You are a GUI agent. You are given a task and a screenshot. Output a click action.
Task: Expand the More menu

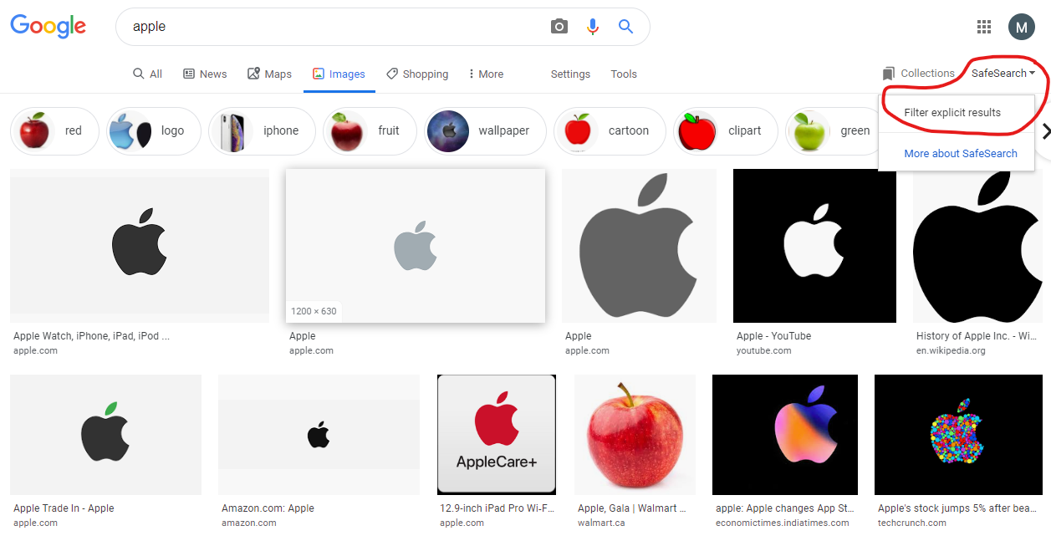(486, 74)
